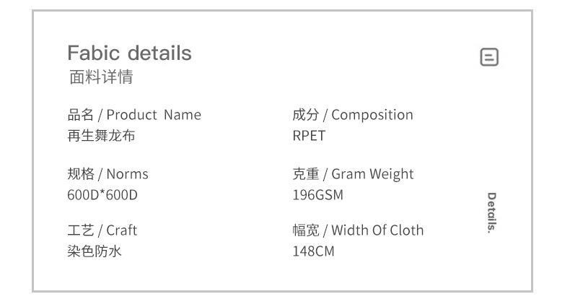Click the 成分 Chinese characters
The width and height of the screenshot is (570, 307).
point(305,115)
